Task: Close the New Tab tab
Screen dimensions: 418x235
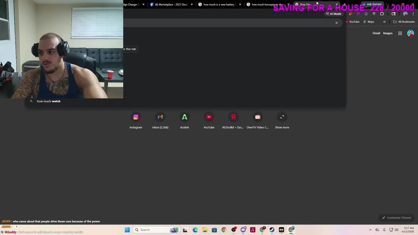Action: [x=337, y=5]
